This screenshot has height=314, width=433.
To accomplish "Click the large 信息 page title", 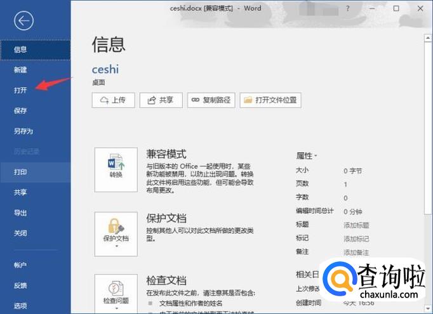I will point(109,44).
